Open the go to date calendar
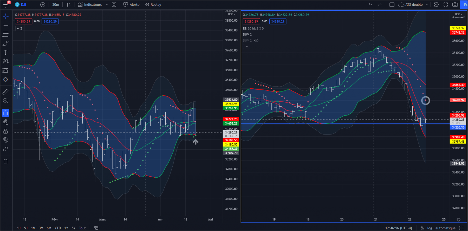The width and height of the screenshot is (468, 231). (x=96, y=228)
